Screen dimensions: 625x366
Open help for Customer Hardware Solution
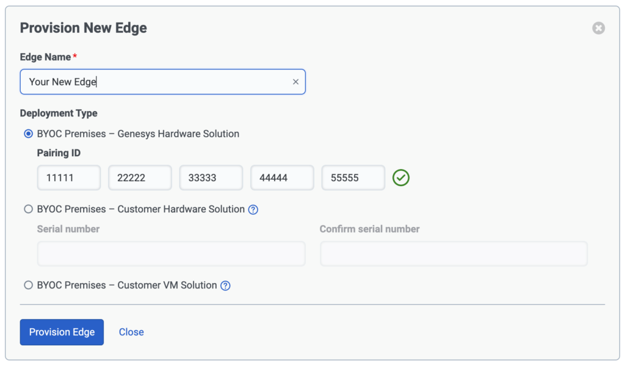253,209
